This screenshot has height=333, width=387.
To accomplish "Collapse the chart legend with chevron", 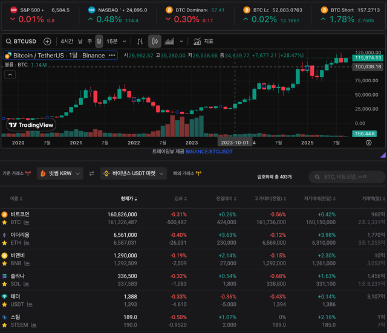I will click(10, 74).
